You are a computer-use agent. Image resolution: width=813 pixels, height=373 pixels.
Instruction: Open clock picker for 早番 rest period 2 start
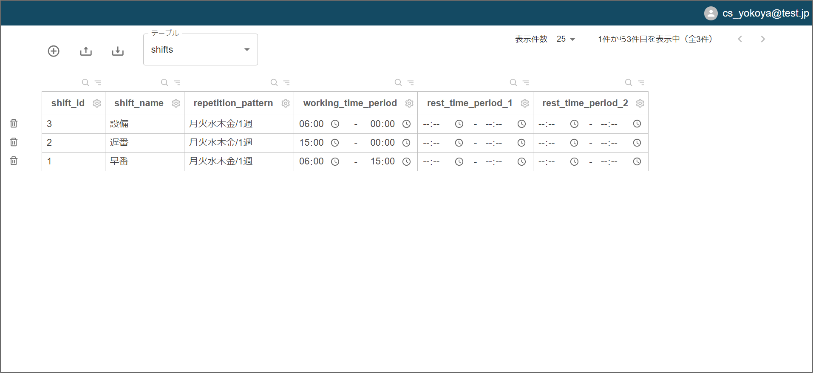574,161
